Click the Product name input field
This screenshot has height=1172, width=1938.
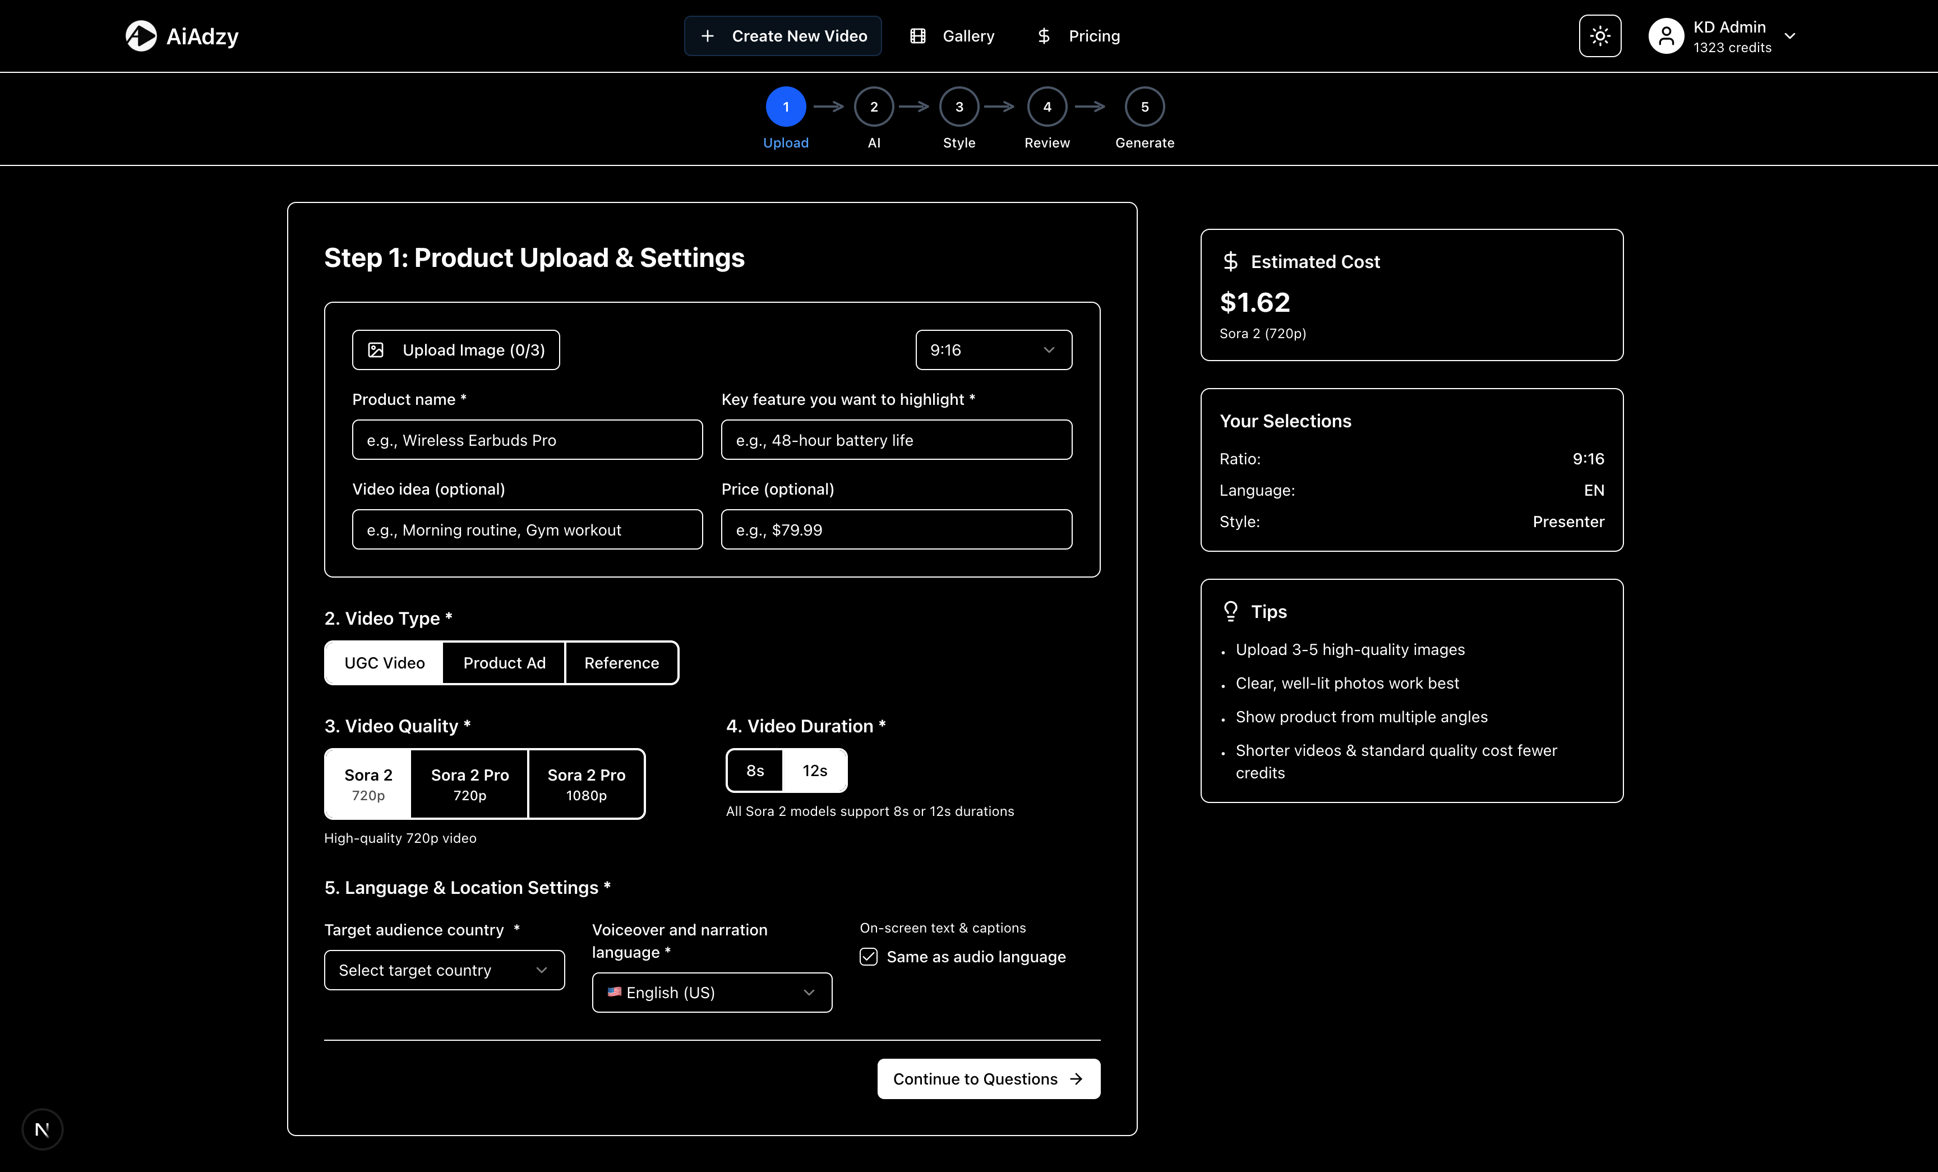coord(526,440)
